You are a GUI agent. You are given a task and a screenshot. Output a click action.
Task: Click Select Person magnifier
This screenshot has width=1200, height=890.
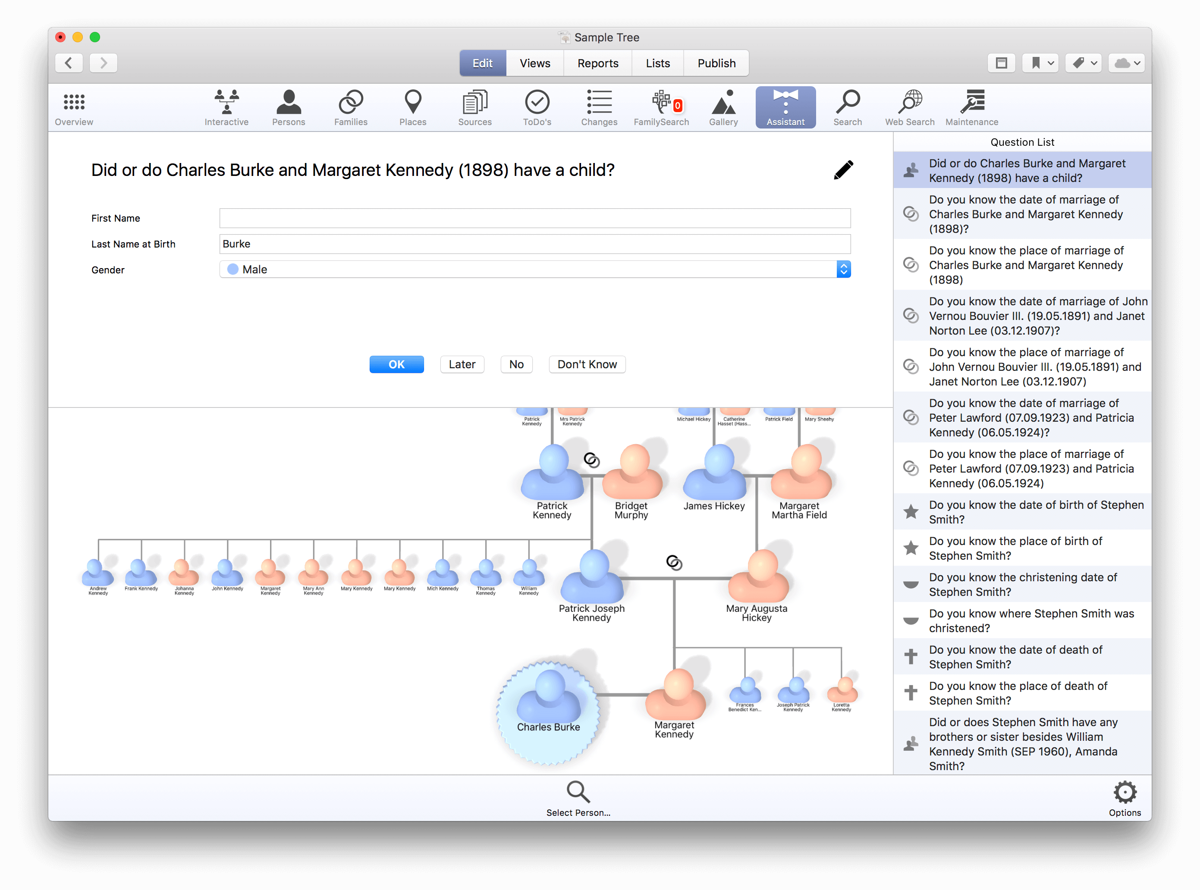coord(578,799)
